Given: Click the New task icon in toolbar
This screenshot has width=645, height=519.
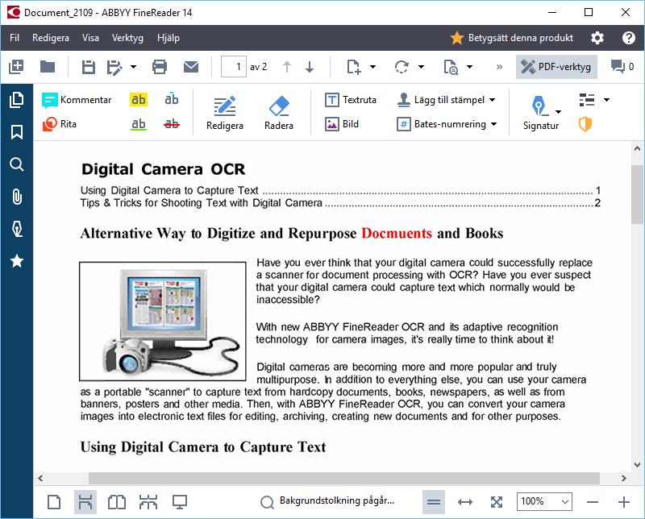Looking at the screenshot, I should tap(16, 67).
